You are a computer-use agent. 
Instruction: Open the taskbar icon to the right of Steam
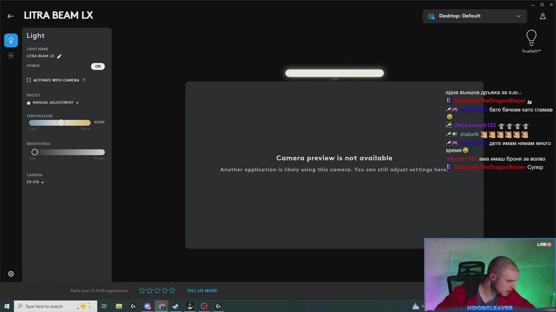tap(190, 306)
